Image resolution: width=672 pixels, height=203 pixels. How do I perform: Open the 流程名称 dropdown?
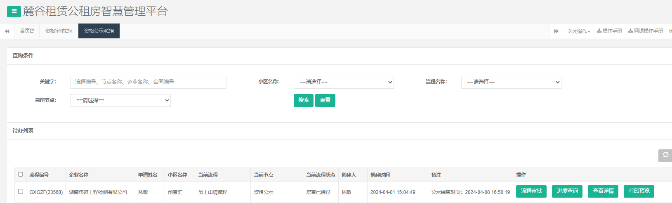click(511, 82)
